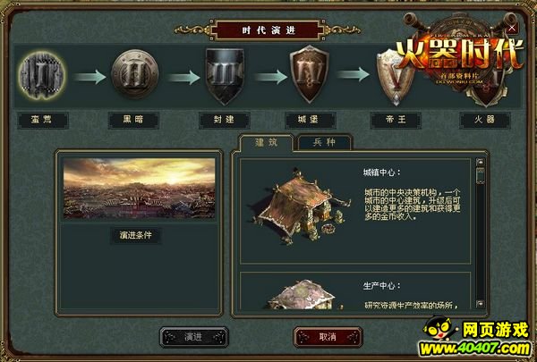537x362 pixels.
Task: Select the age II round shield icon
Action: click(135, 74)
